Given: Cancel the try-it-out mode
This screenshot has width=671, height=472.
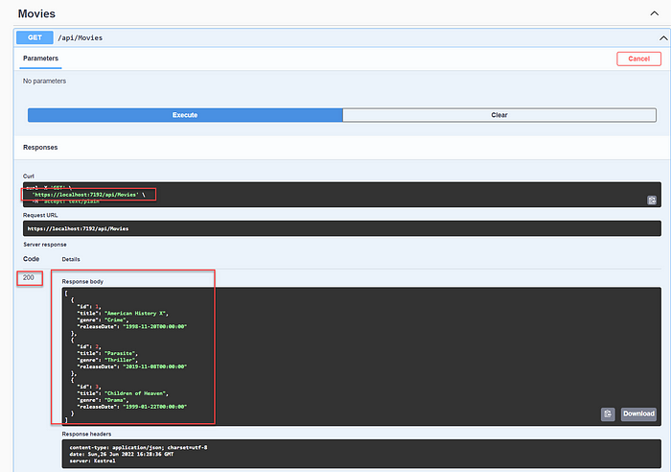Looking at the screenshot, I should click(x=638, y=59).
